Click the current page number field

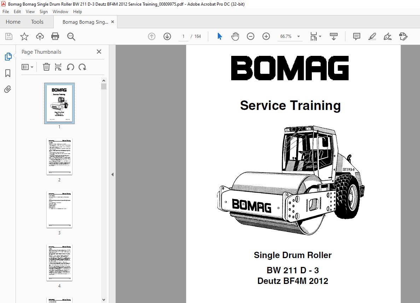pyautogui.click(x=183, y=36)
